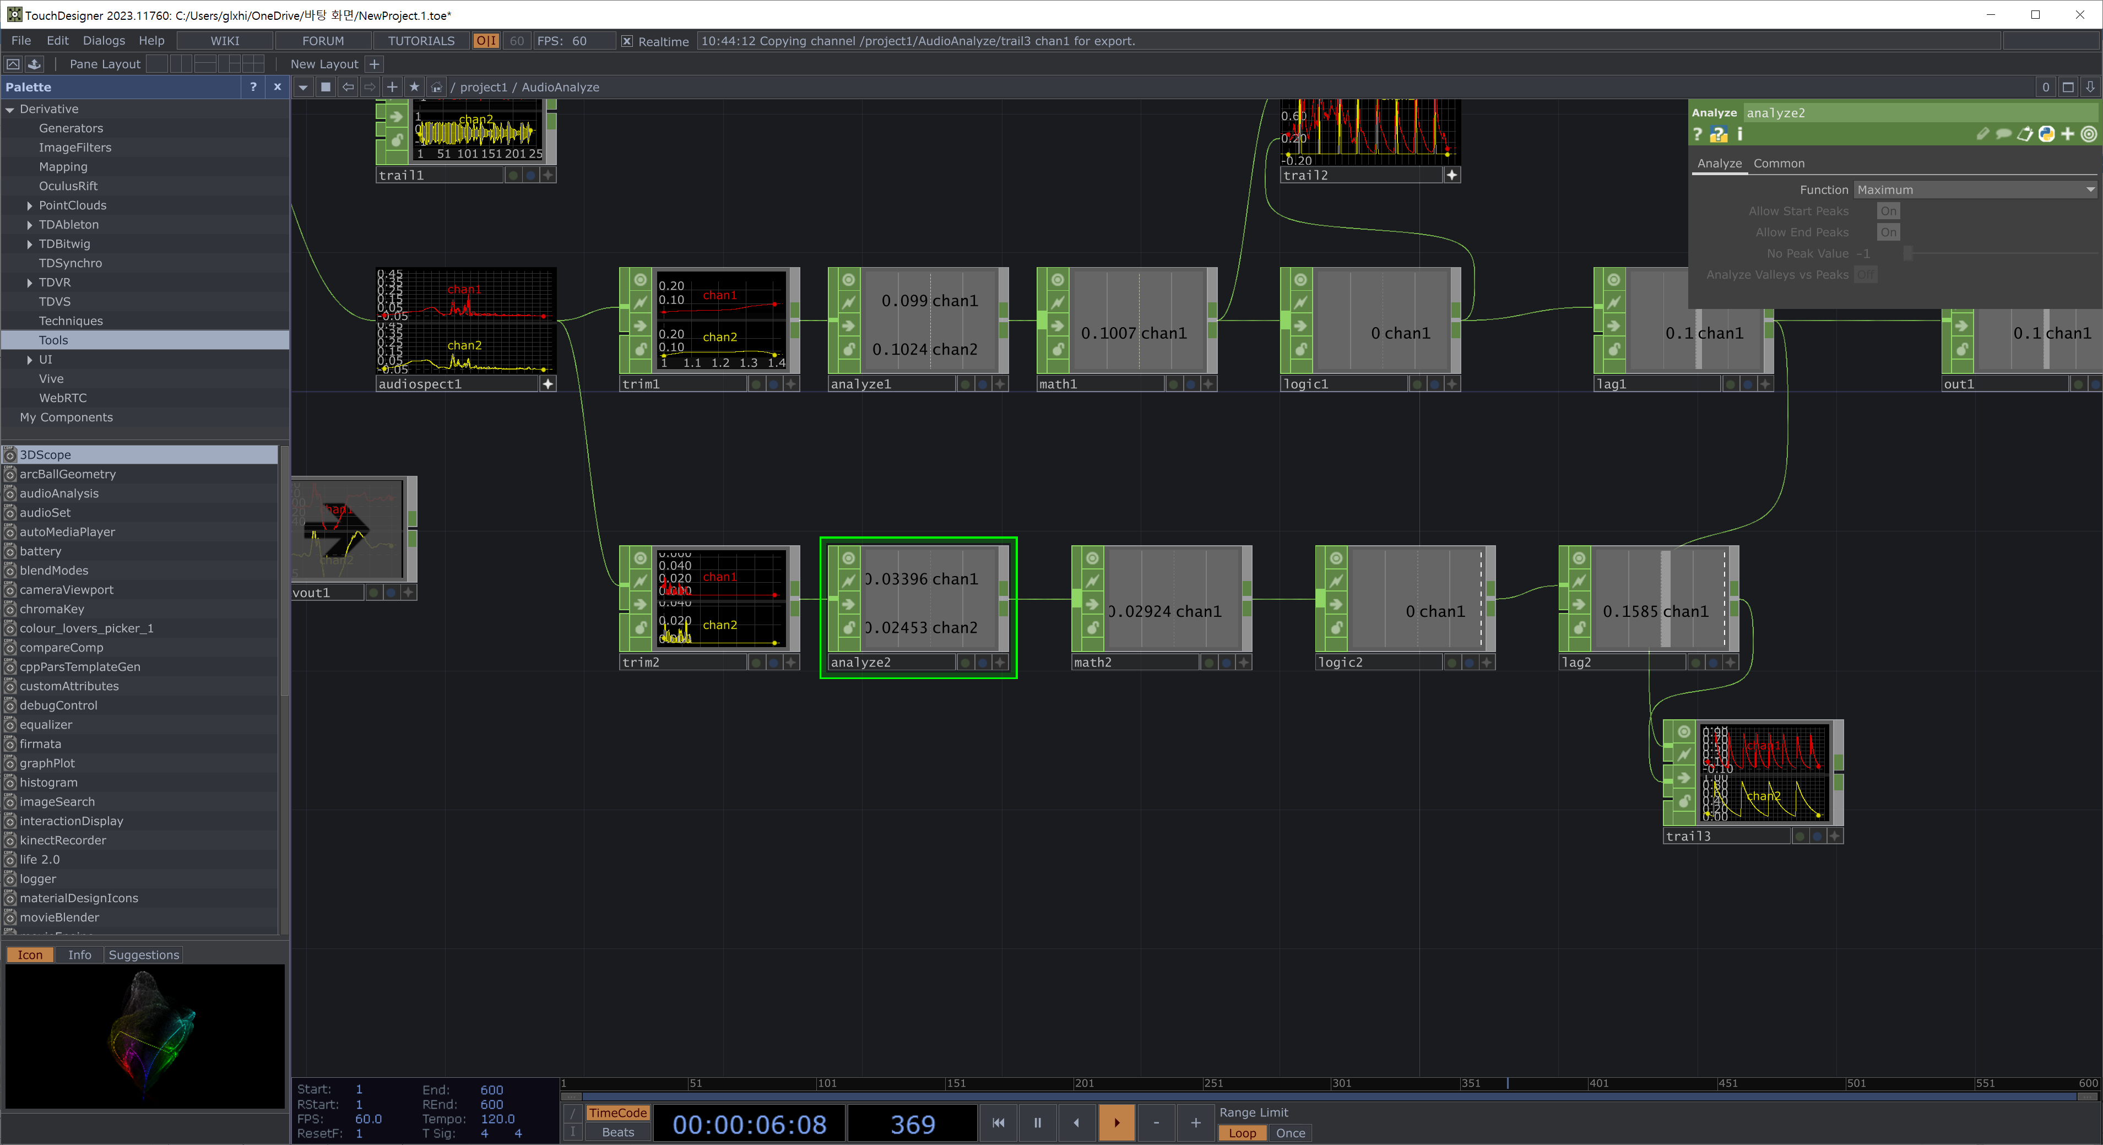
Task: Click the home network icon in path bar
Action: (x=437, y=86)
